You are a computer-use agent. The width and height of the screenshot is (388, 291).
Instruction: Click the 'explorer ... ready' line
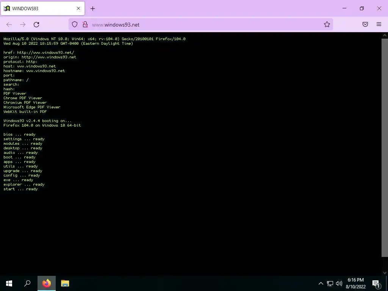tap(24, 185)
